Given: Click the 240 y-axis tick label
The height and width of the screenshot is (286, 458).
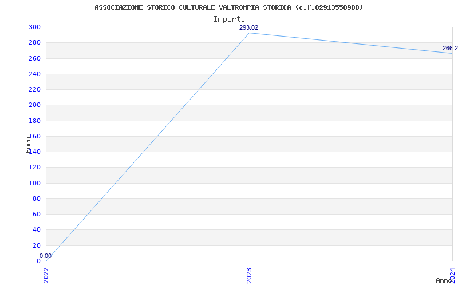Looking at the screenshot, I should 34,74.
